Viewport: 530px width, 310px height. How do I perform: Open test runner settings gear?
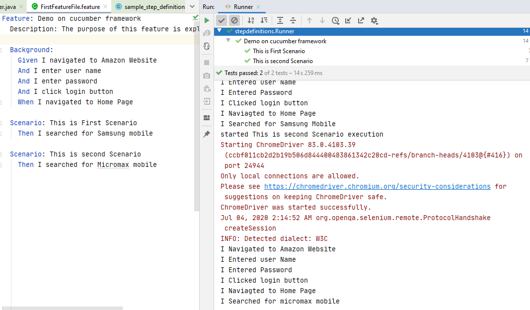374,21
